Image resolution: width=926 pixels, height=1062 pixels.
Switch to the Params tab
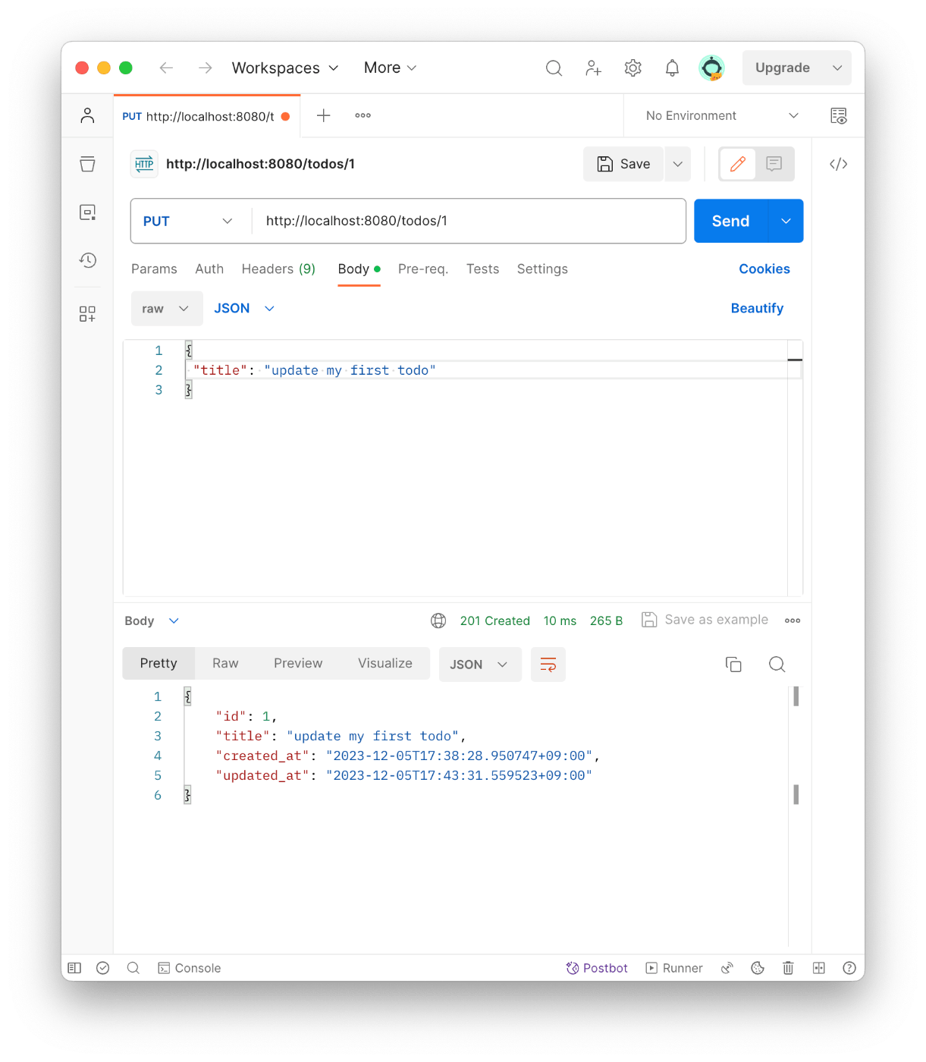pos(154,269)
